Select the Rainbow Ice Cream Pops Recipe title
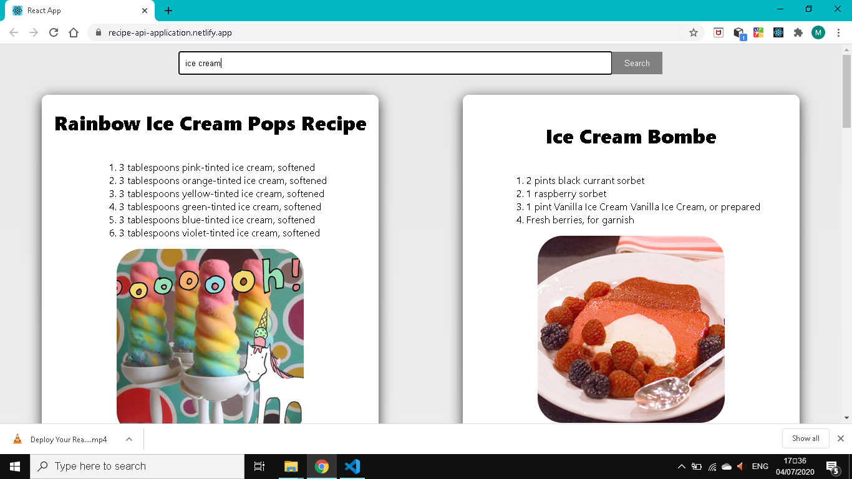852x479 pixels. [x=210, y=123]
